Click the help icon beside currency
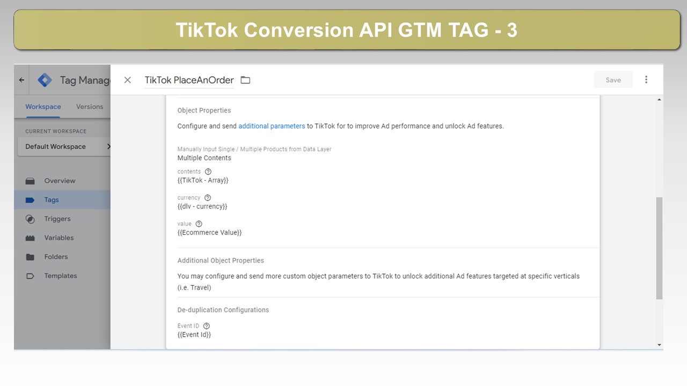687x386 pixels. (x=208, y=198)
